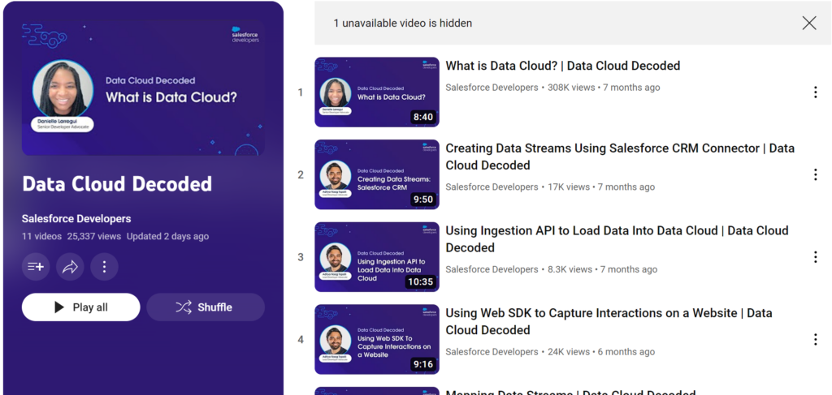Click 'Updated 2 days ago' text
This screenshot has width=832, height=395.
coord(167,236)
